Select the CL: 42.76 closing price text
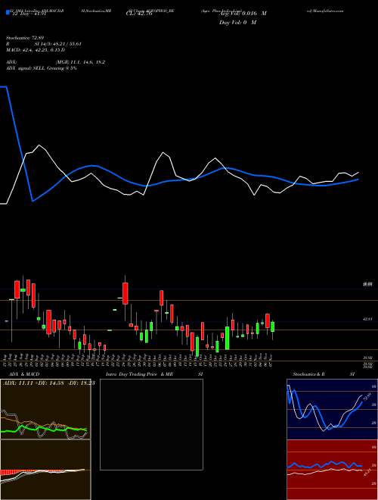This screenshot has height=500, width=378. tap(139, 14)
